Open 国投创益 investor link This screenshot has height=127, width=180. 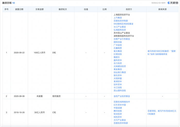point(118,42)
